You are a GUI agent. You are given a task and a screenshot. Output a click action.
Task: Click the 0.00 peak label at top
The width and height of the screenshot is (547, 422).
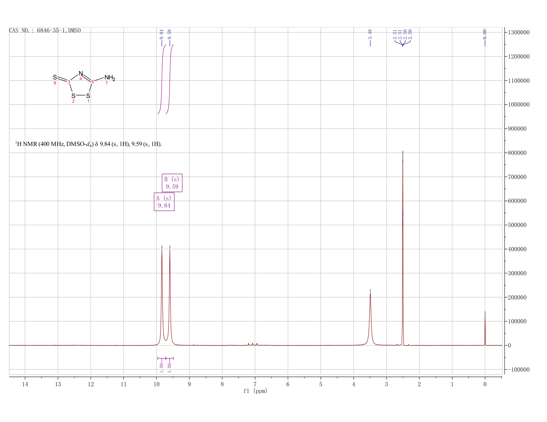(x=485, y=34)
